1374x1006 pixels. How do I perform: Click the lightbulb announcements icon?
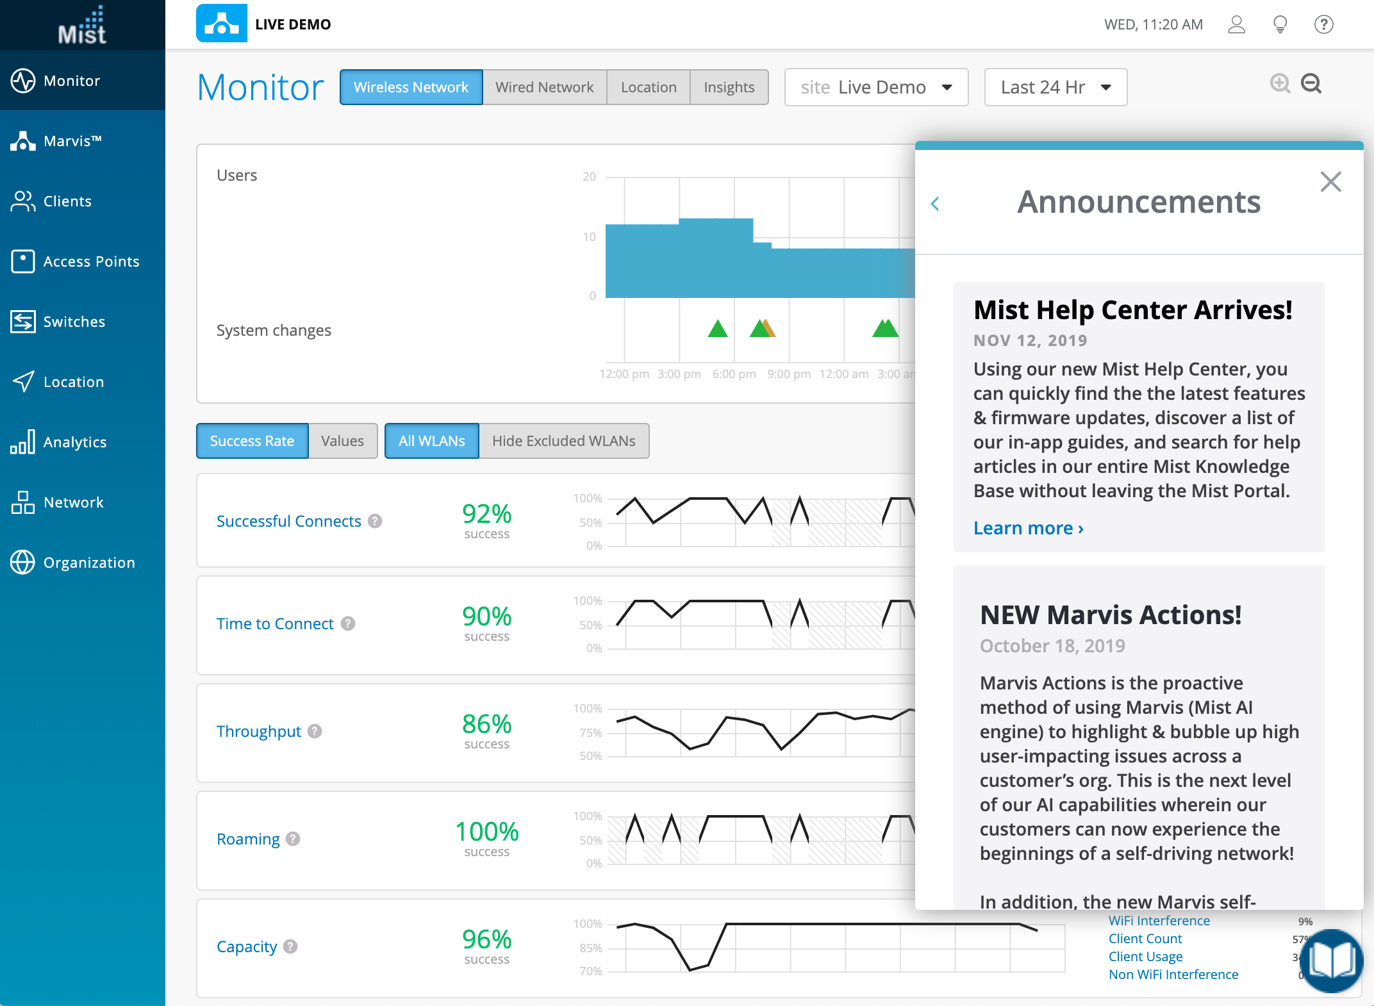click(x=1280, y=24)
